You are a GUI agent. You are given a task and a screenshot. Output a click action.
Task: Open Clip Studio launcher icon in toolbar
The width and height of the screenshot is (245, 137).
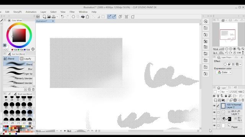pyautogui.click(x=38, y=17)
